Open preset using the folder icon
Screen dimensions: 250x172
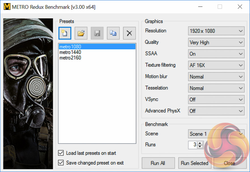pyautogui.click(x=81, y=33)
